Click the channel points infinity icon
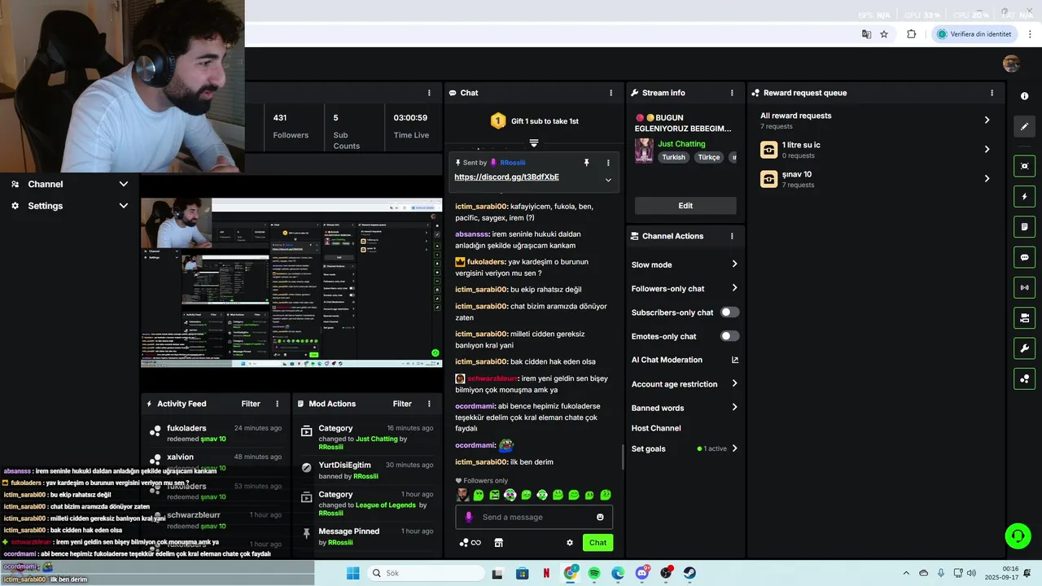This screenshot has width=1042, height=586. click(470, 543)
